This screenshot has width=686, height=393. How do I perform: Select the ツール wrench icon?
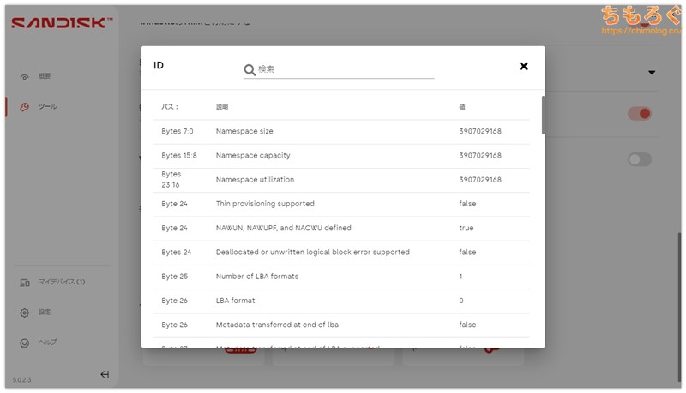24,107
